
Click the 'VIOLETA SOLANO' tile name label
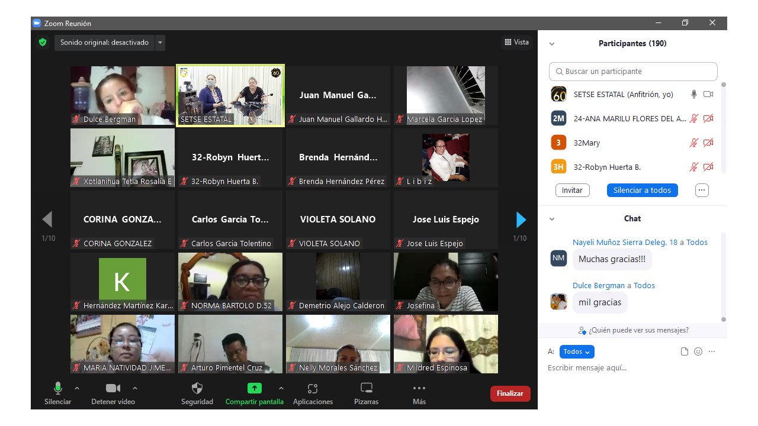tap(330, 244)
